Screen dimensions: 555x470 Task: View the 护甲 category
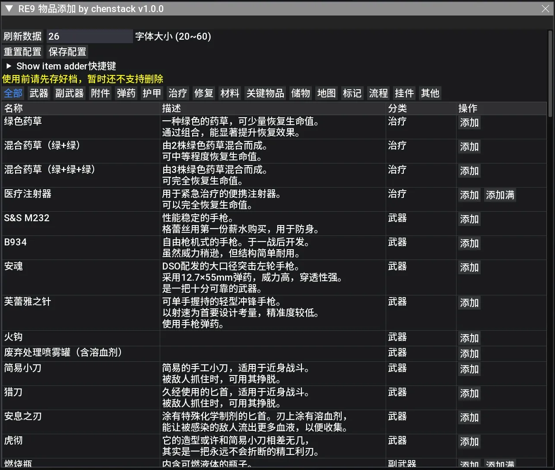click(152, 93)
